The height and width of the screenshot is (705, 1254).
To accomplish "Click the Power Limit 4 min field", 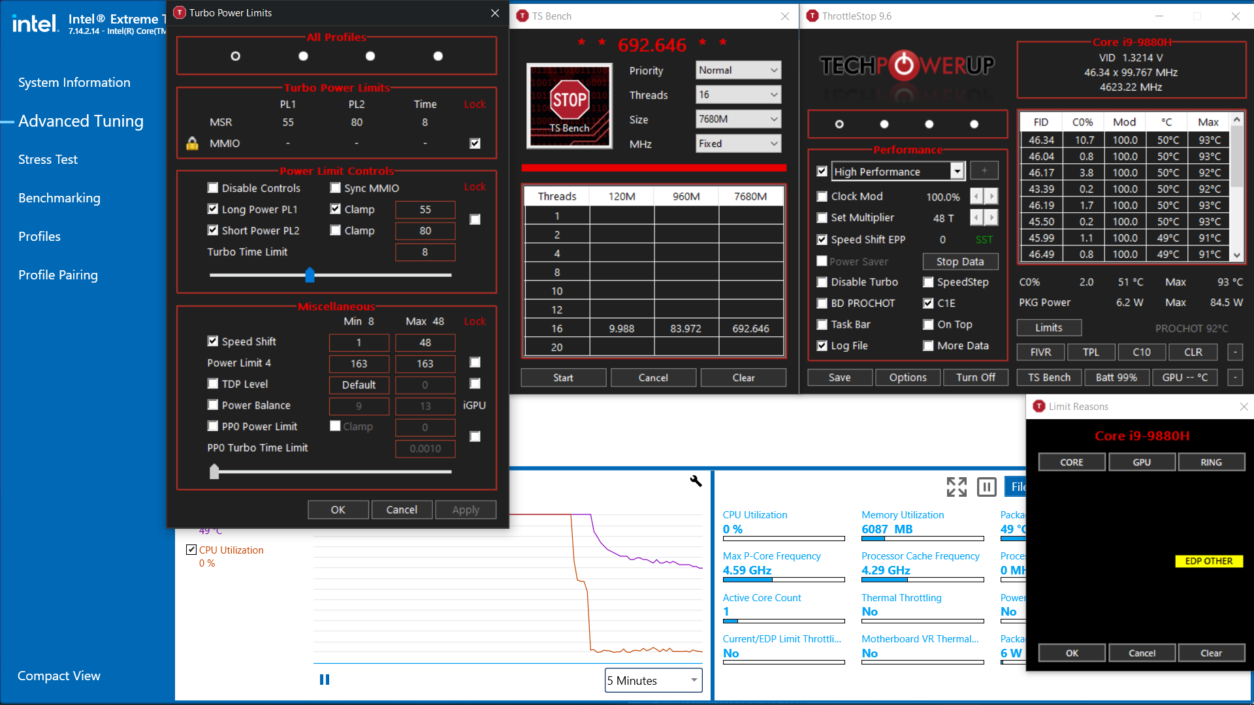I will (359, 364).
